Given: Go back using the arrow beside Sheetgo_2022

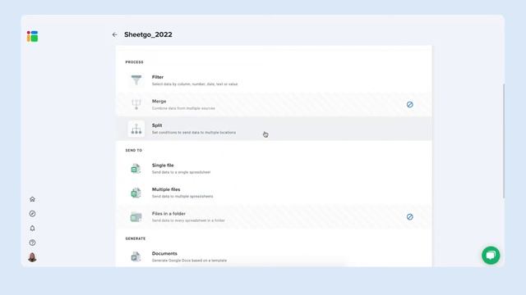Looking at the screenshot, I should [x=115, y=34].
